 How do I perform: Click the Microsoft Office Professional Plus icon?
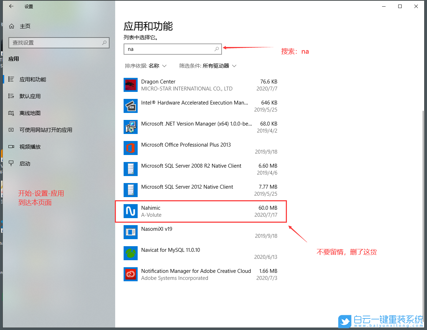tap(130, 148)
